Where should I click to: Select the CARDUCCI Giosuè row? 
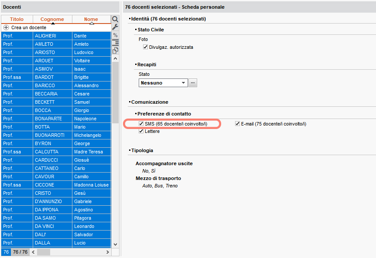(56, 160)
